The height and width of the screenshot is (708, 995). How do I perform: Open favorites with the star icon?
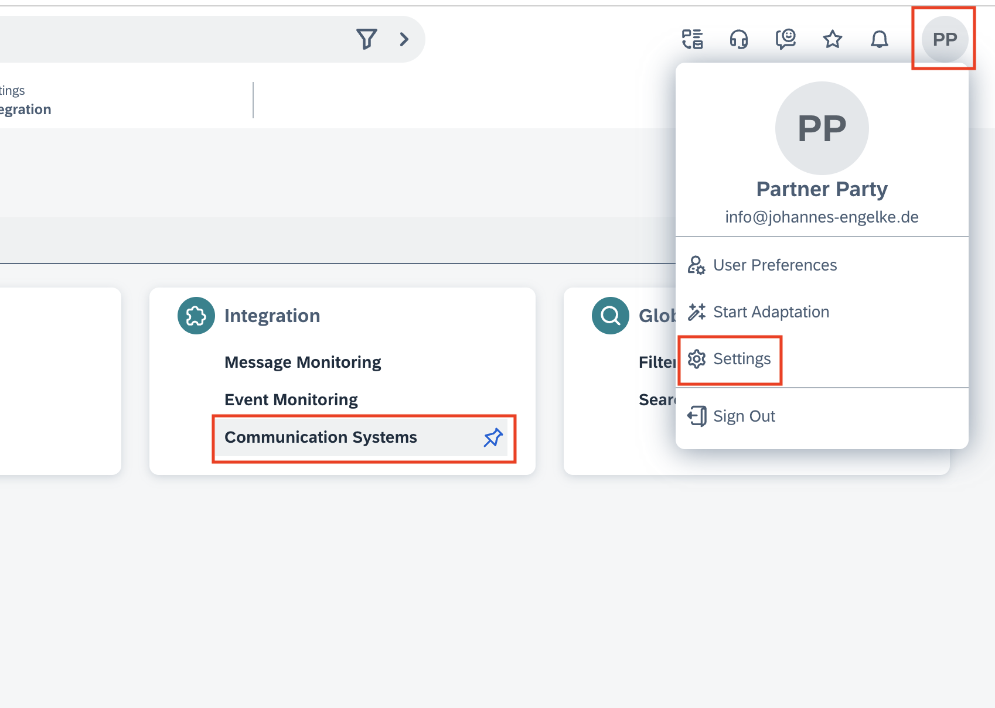click(833, 39)
